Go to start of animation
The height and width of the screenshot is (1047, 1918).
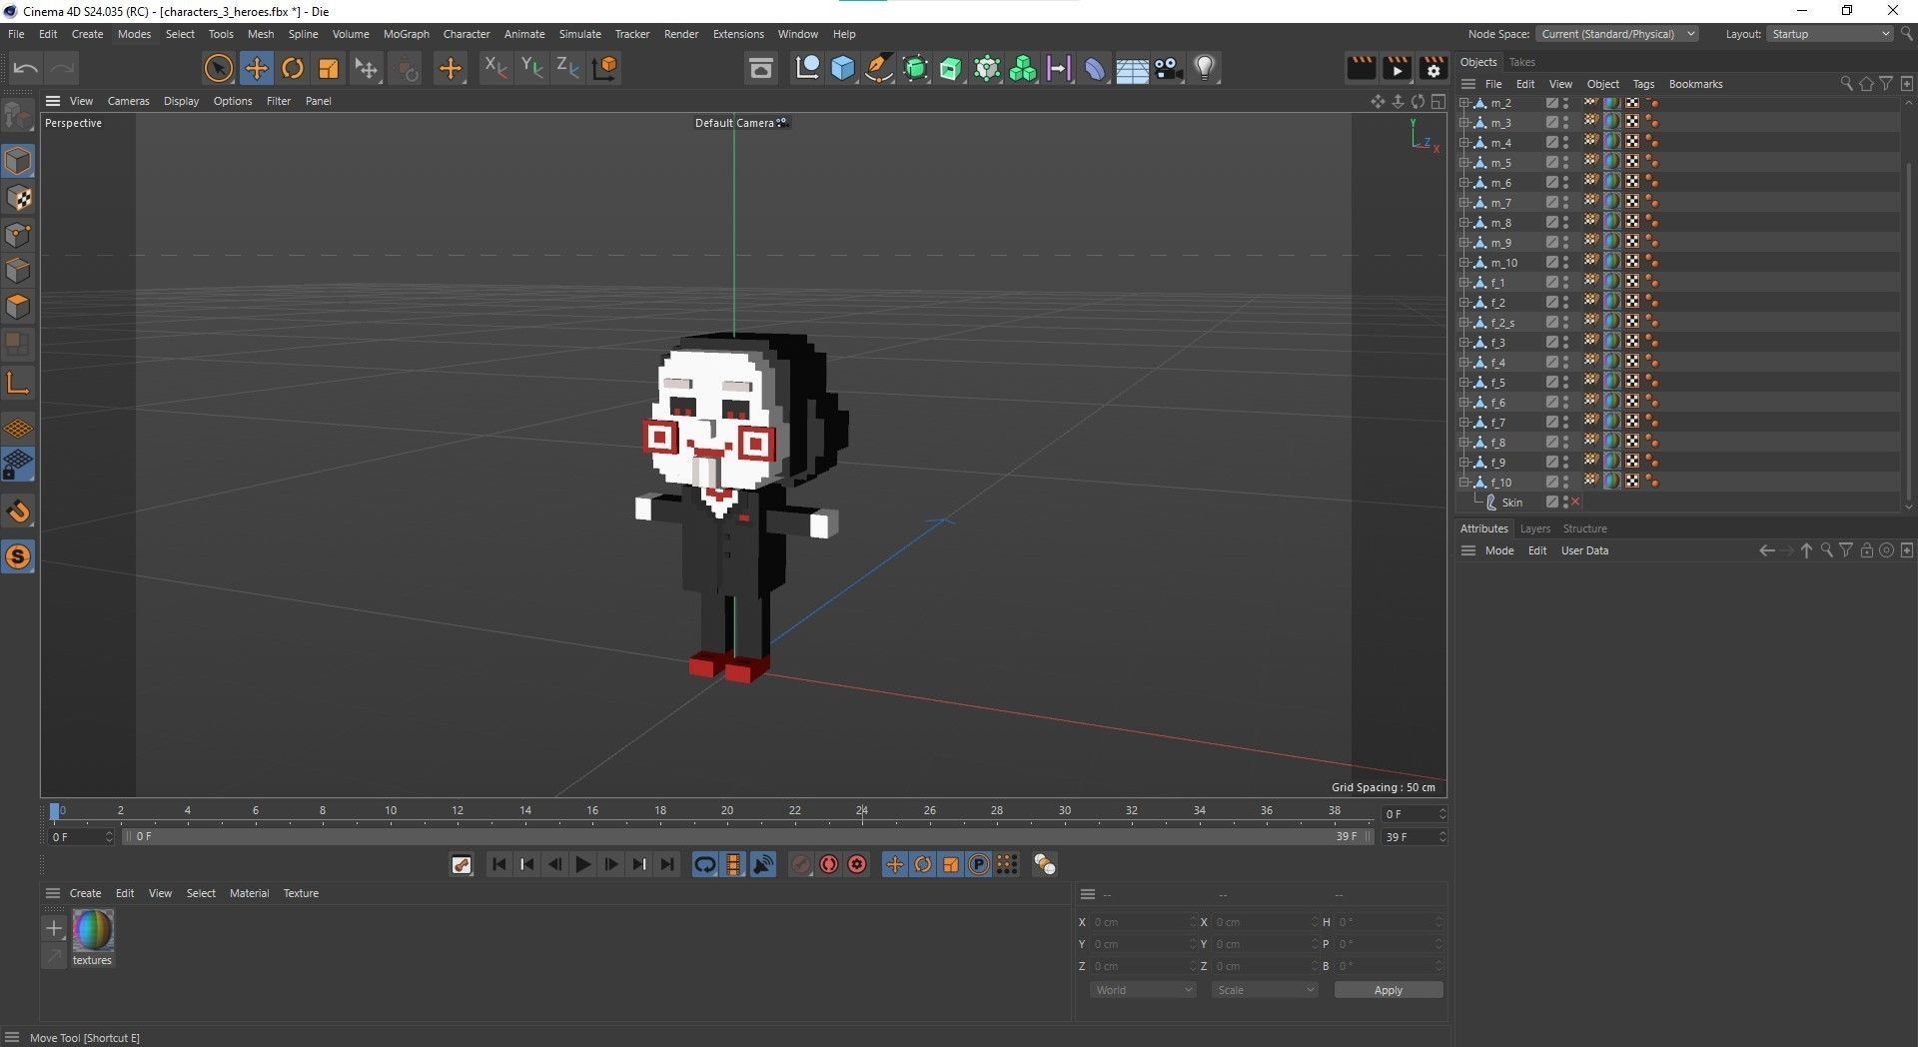tap(499, 865)
